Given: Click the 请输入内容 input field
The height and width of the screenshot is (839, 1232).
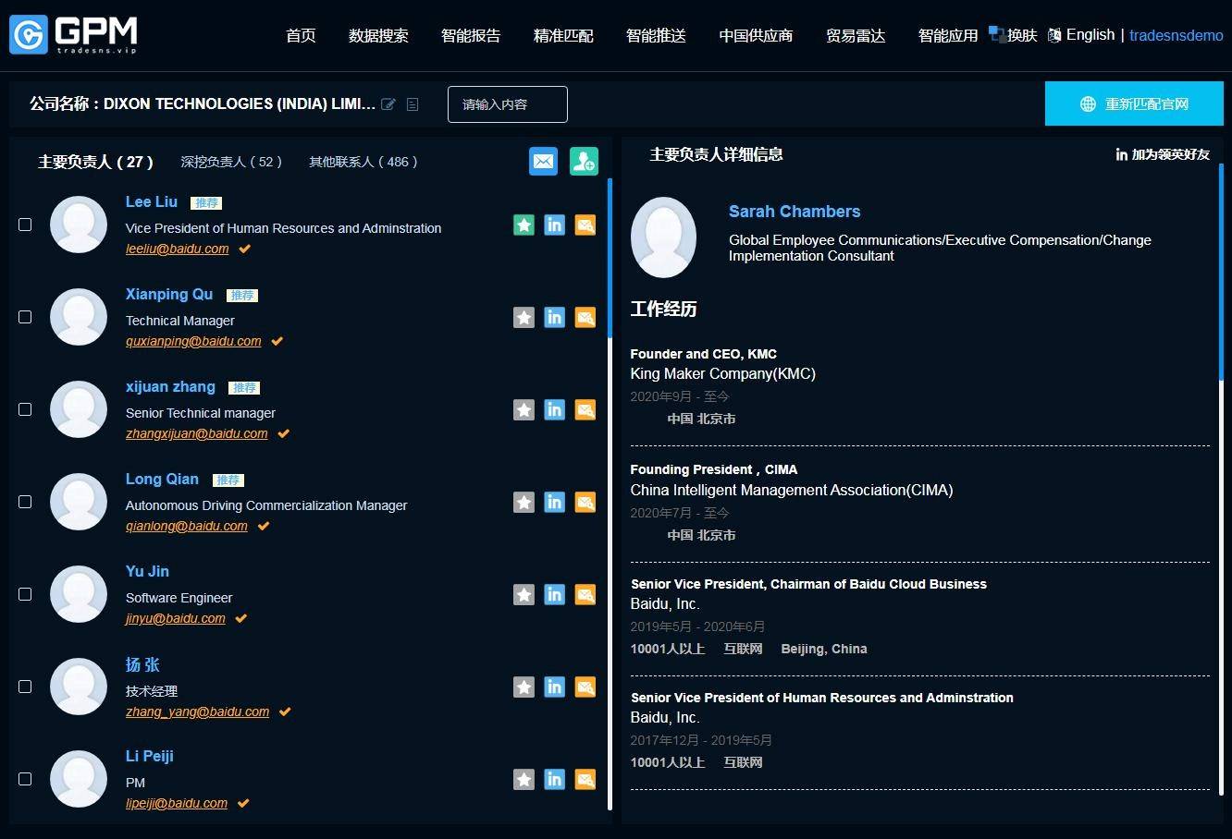Looking at the screenshot, I should point(507,104).
